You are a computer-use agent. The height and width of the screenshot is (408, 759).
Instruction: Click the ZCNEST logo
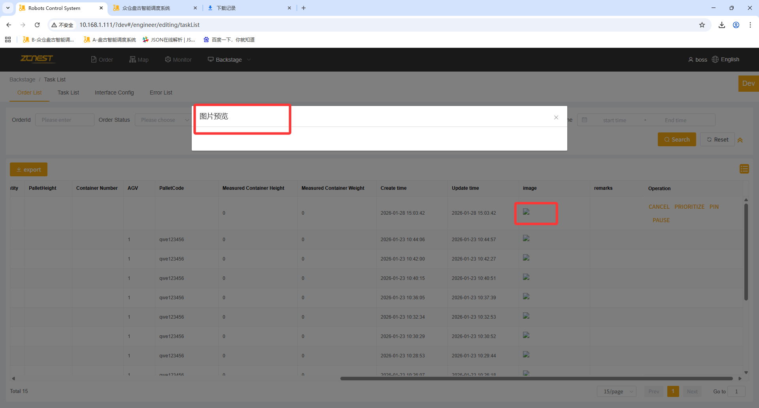[37, 59]
